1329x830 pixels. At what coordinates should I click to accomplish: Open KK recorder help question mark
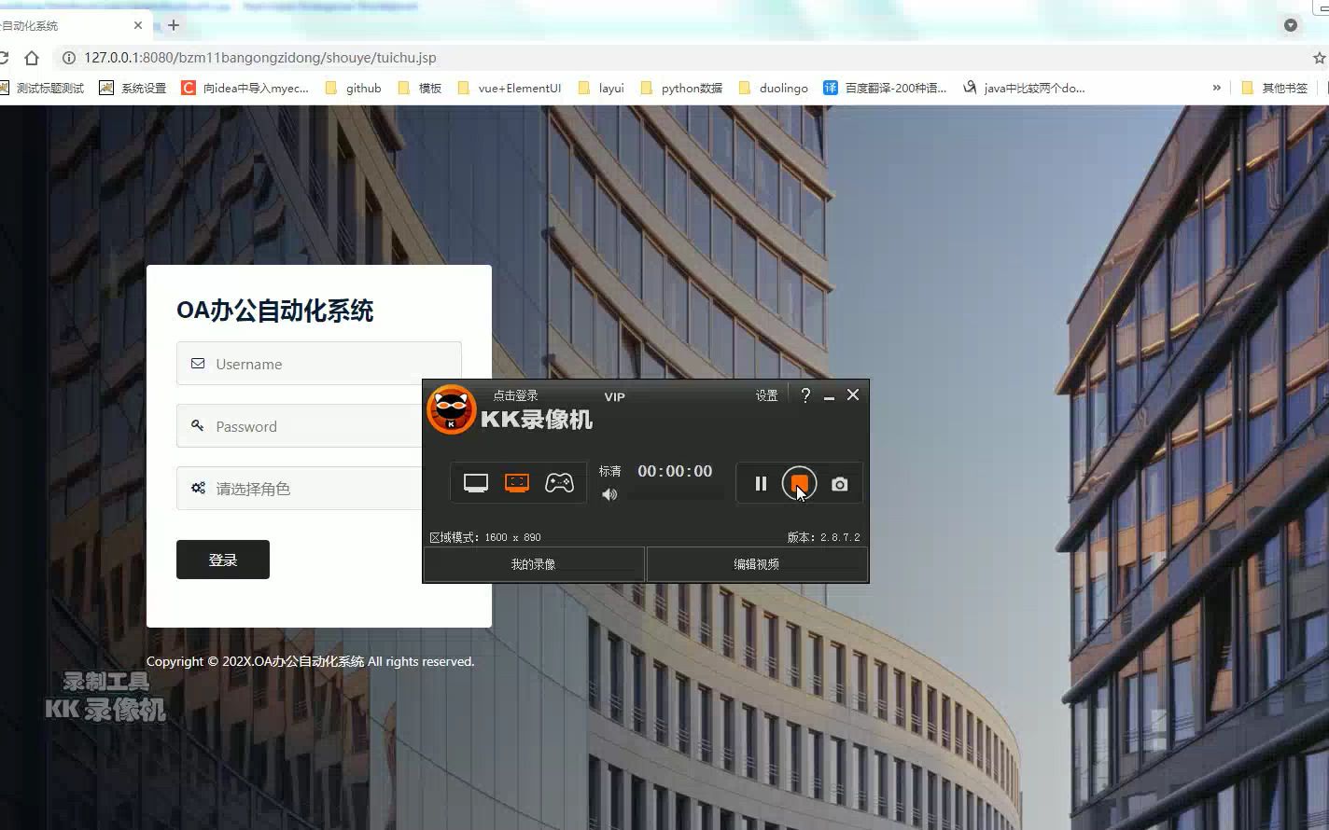[x=805, y=395]
